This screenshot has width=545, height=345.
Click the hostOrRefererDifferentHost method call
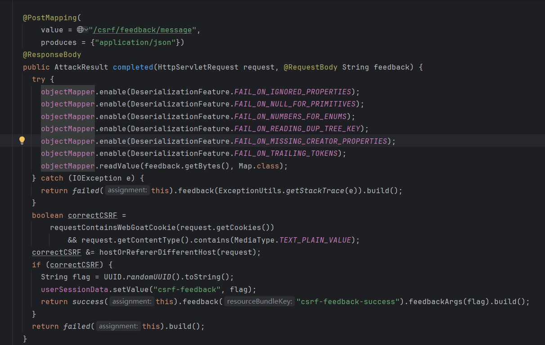(158, 252)
